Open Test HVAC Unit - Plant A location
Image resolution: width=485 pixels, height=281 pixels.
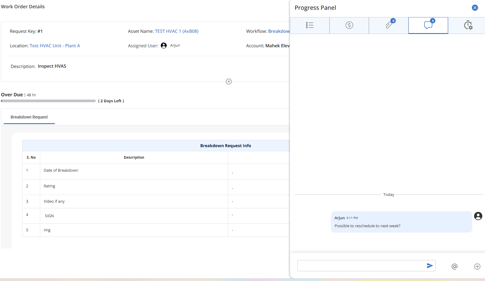click(55, 46)
